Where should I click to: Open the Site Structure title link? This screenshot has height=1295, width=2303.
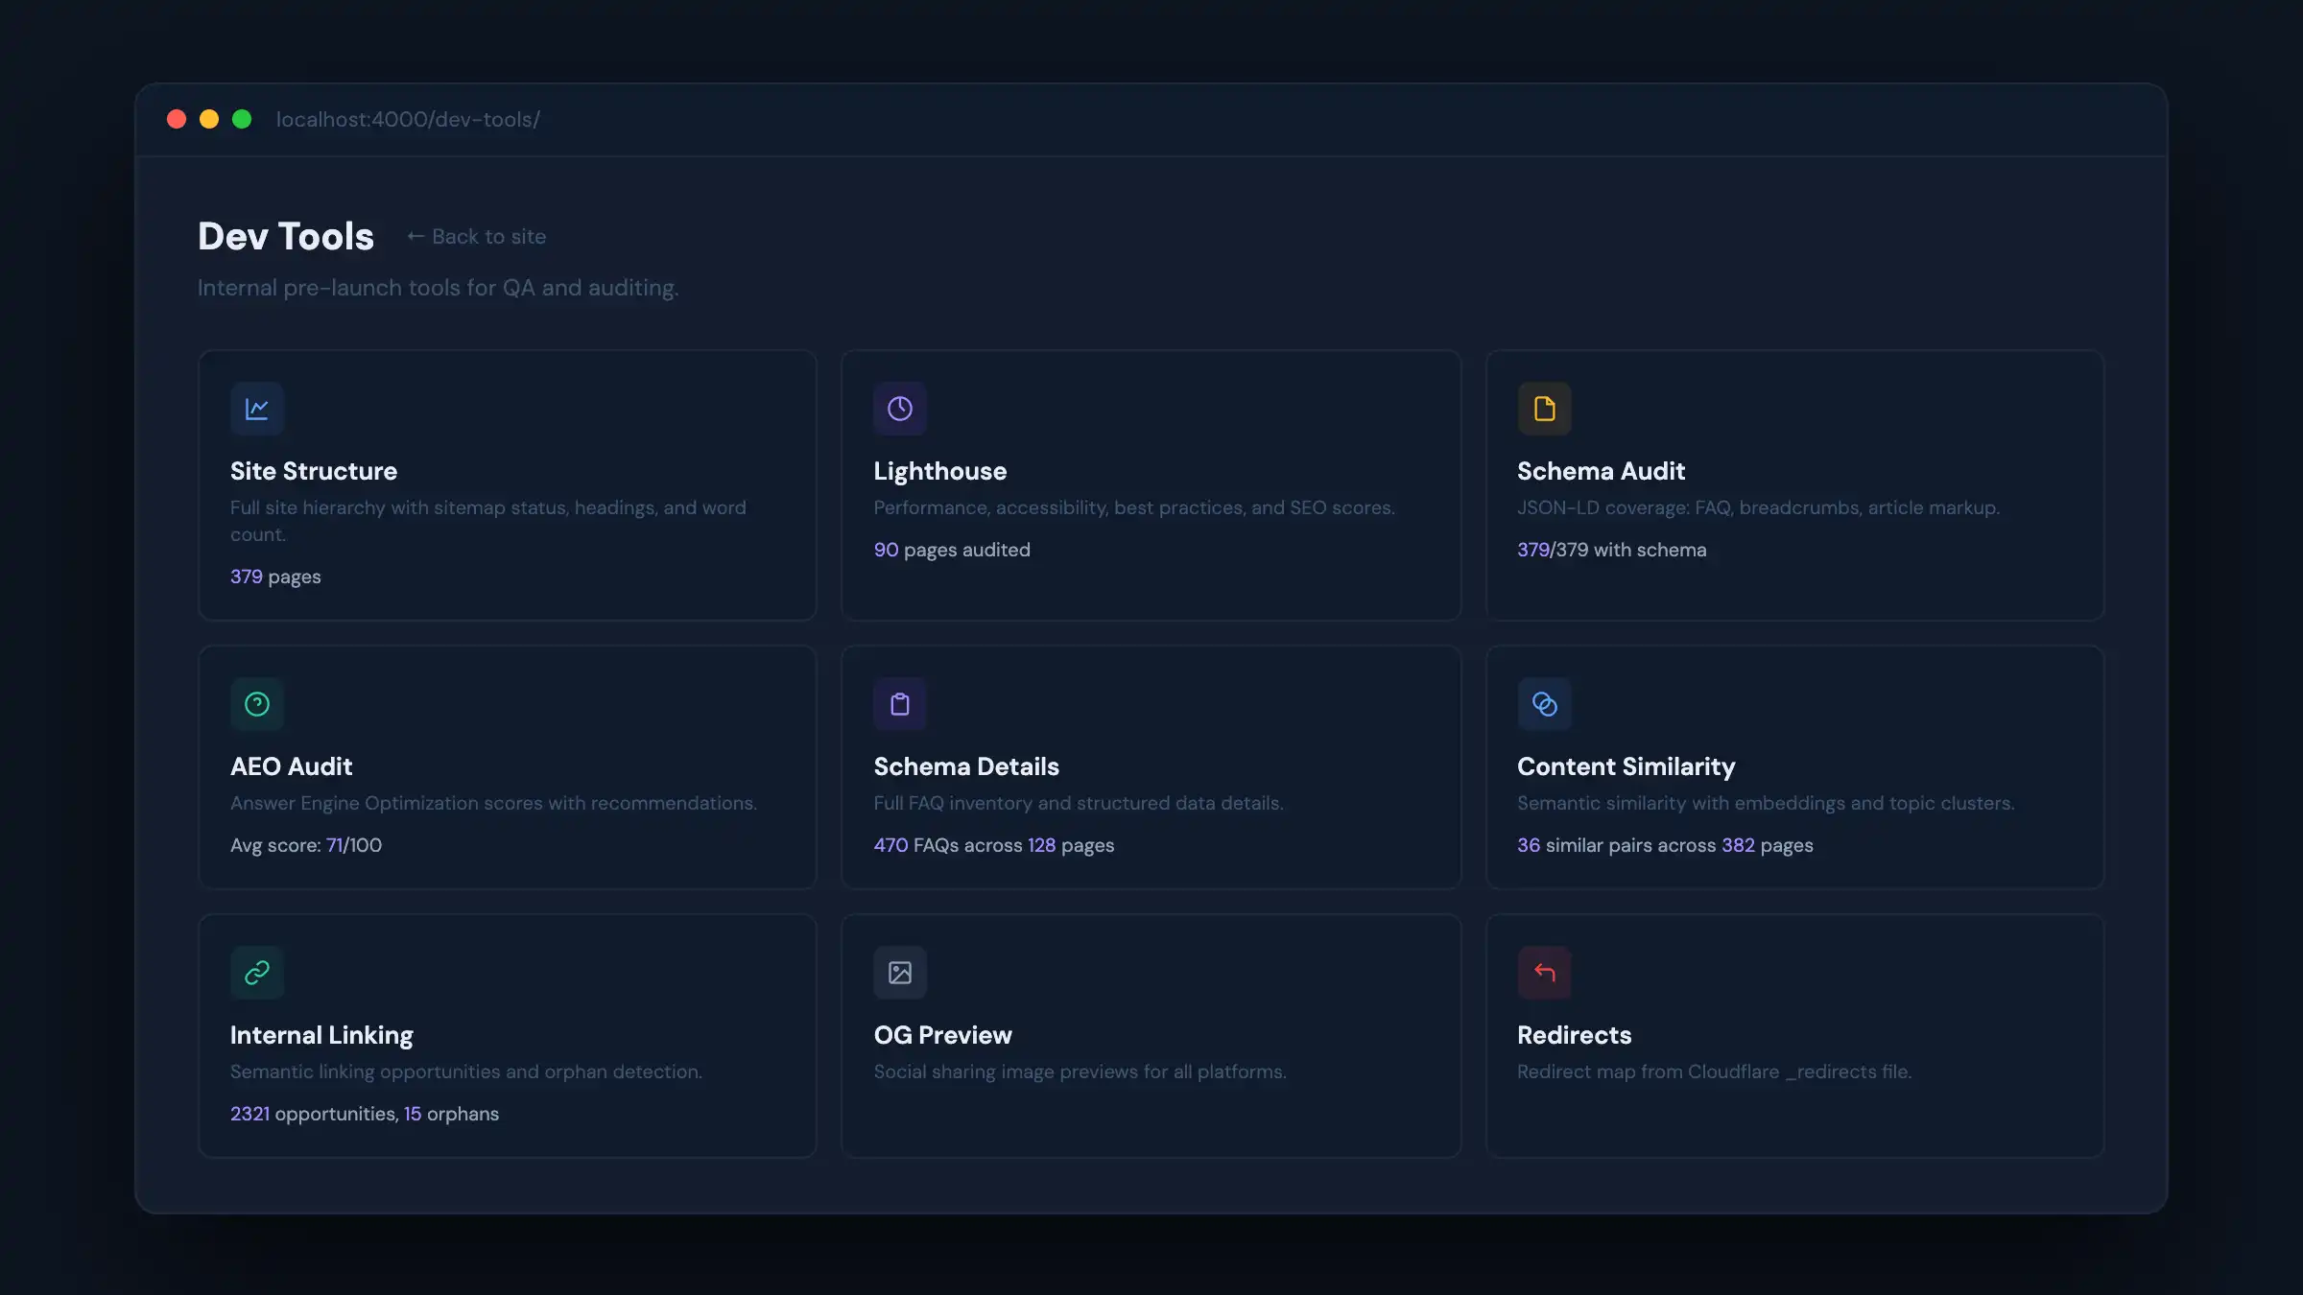tap(313, 471)
